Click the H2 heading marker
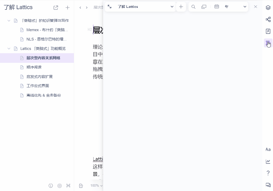 [90, 30]
